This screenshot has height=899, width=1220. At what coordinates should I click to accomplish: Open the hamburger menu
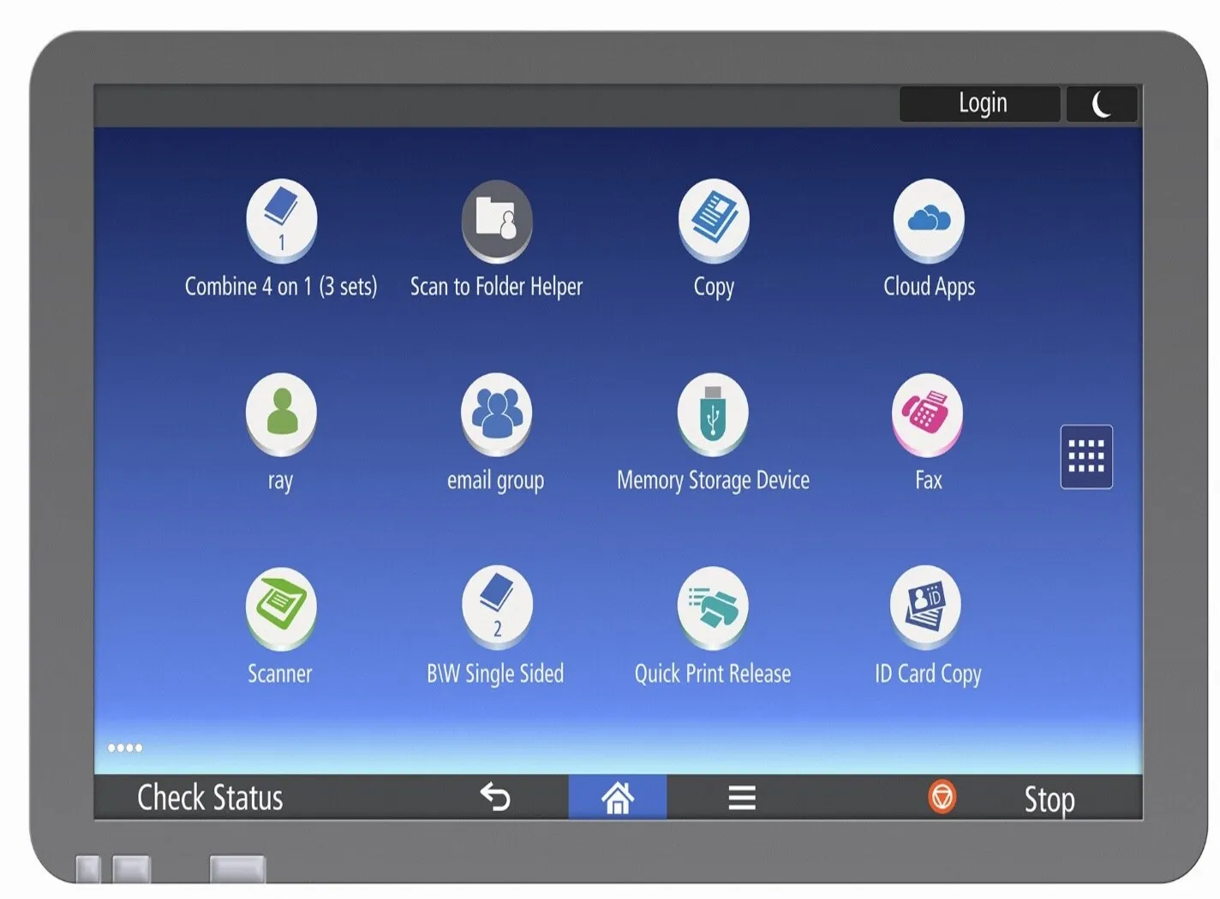[x=742, y=798]
